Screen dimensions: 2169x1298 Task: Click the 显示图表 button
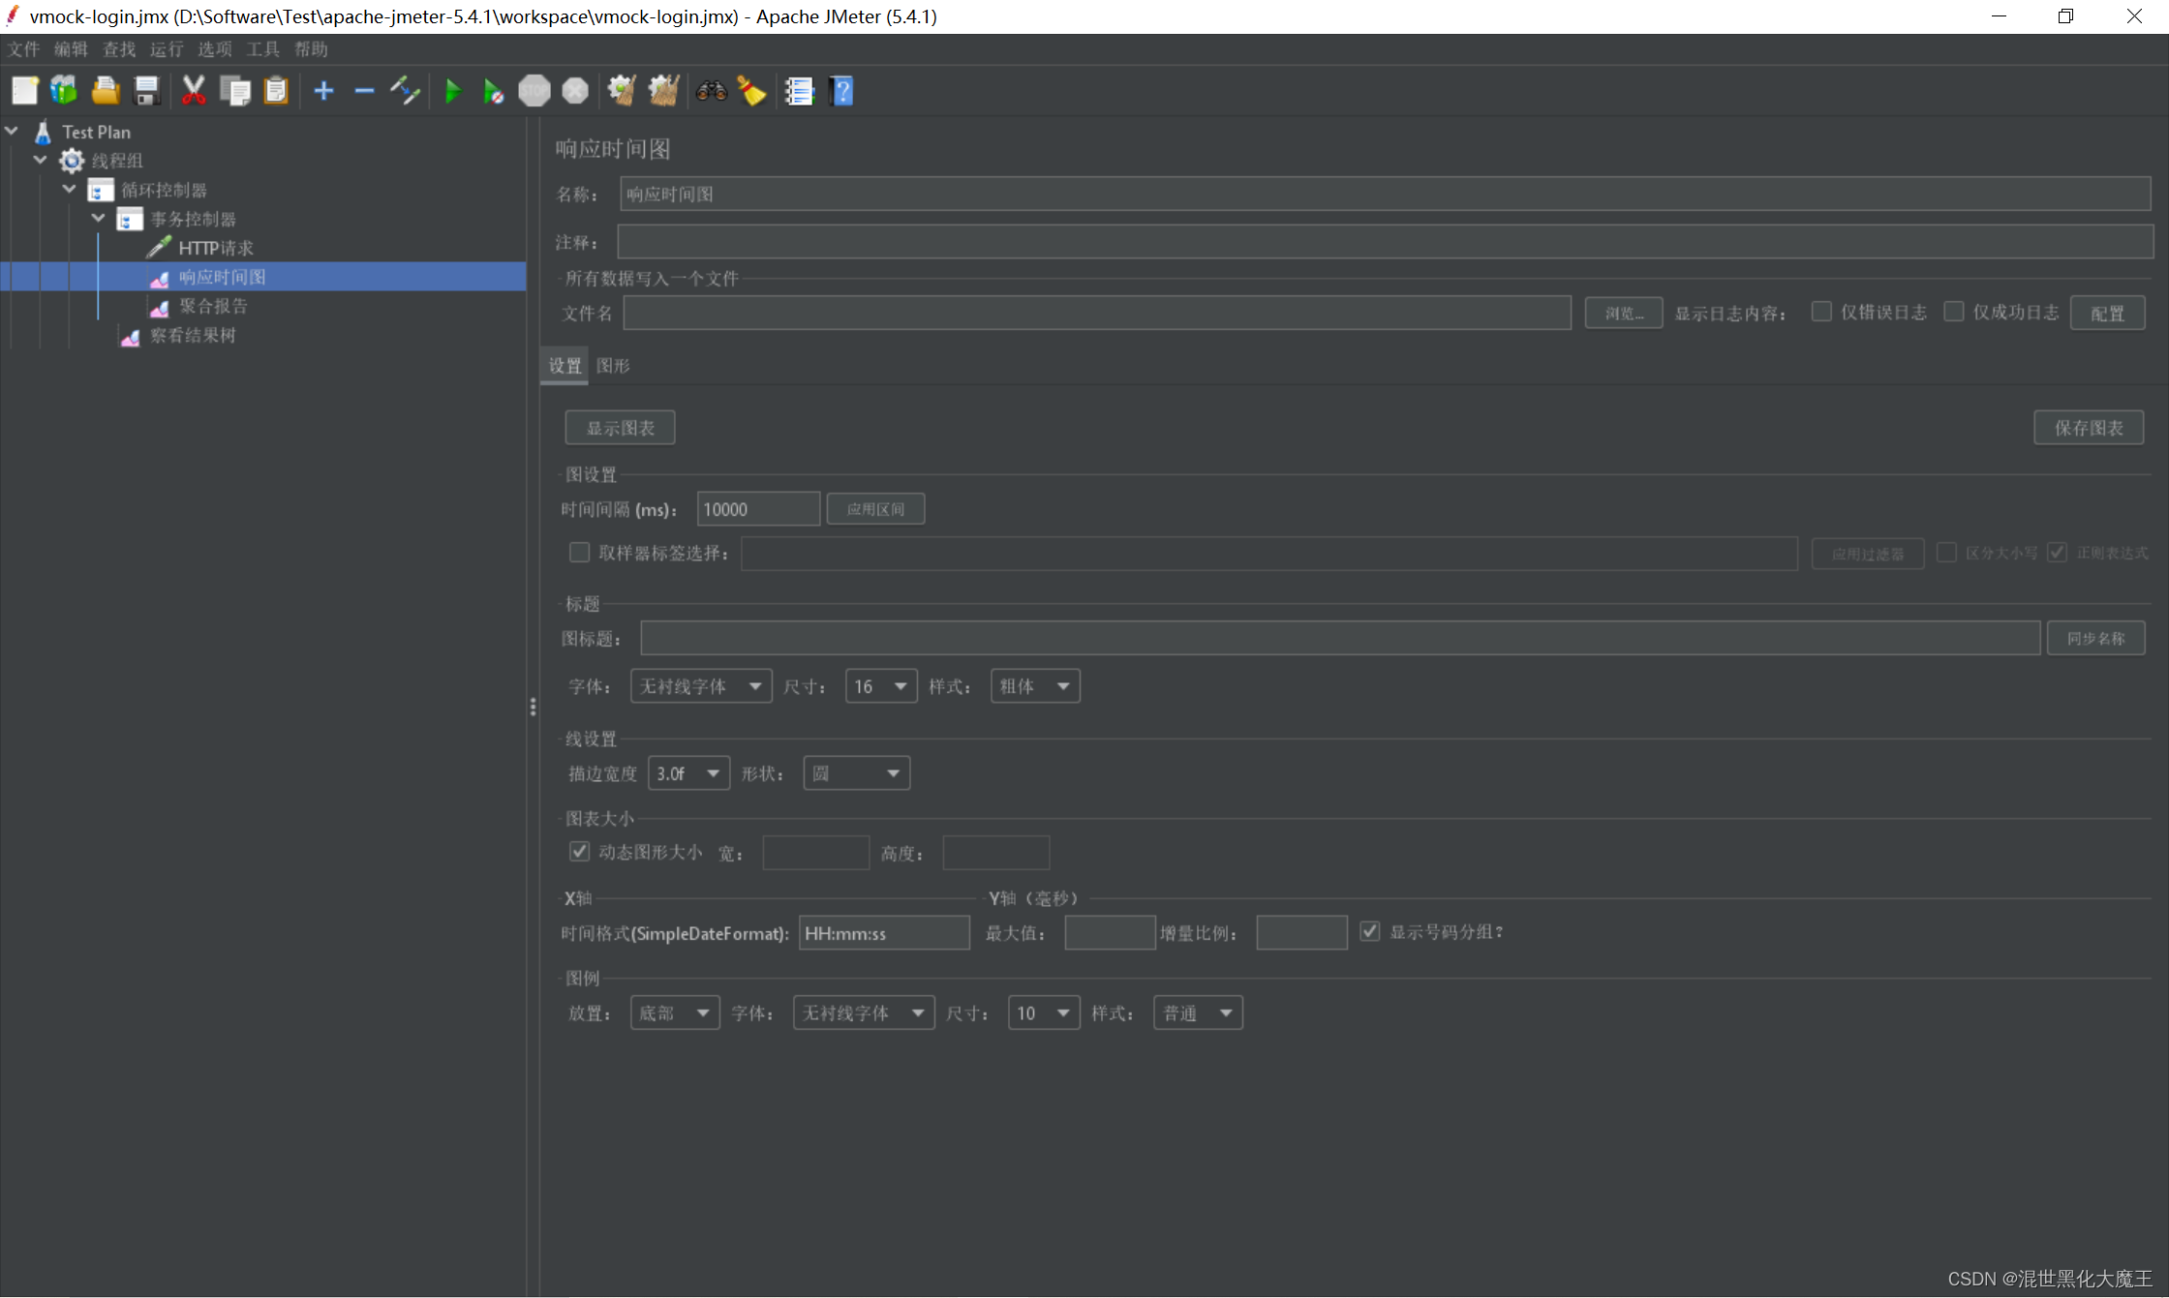pyautogui.click(x=620, y=428)
